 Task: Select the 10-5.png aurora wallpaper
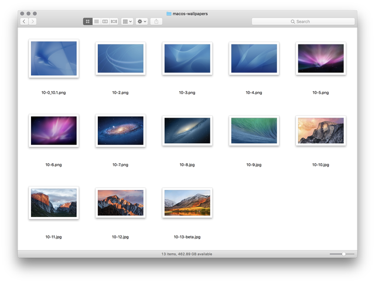click(x=321, y=58)
